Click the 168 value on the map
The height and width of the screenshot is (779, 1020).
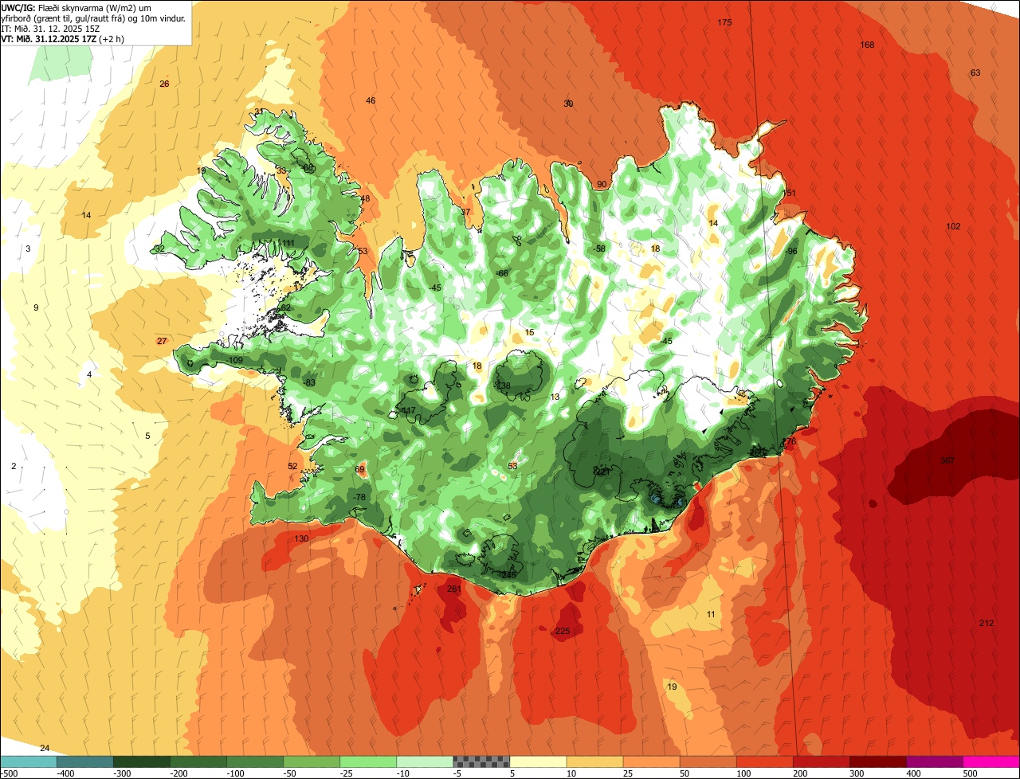click(867, 45)
